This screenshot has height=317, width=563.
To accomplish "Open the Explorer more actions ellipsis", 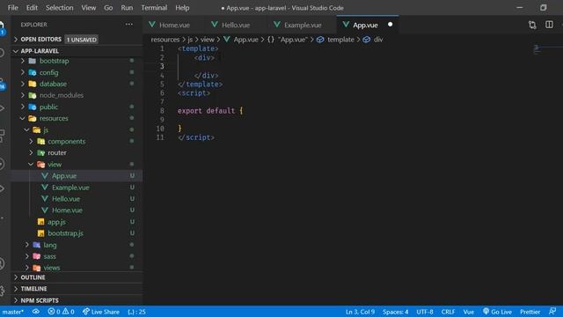I will point(129,25).
